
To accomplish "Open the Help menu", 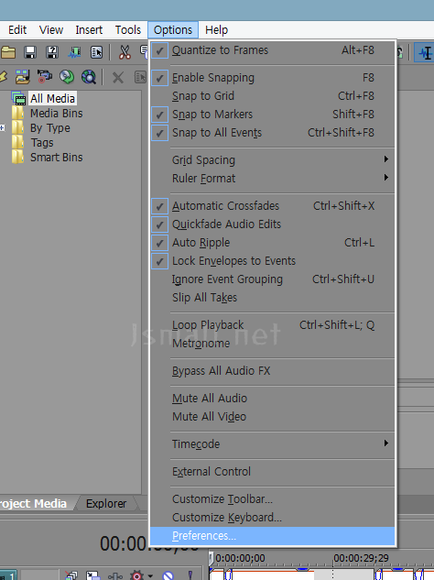I will pos(217,30).
